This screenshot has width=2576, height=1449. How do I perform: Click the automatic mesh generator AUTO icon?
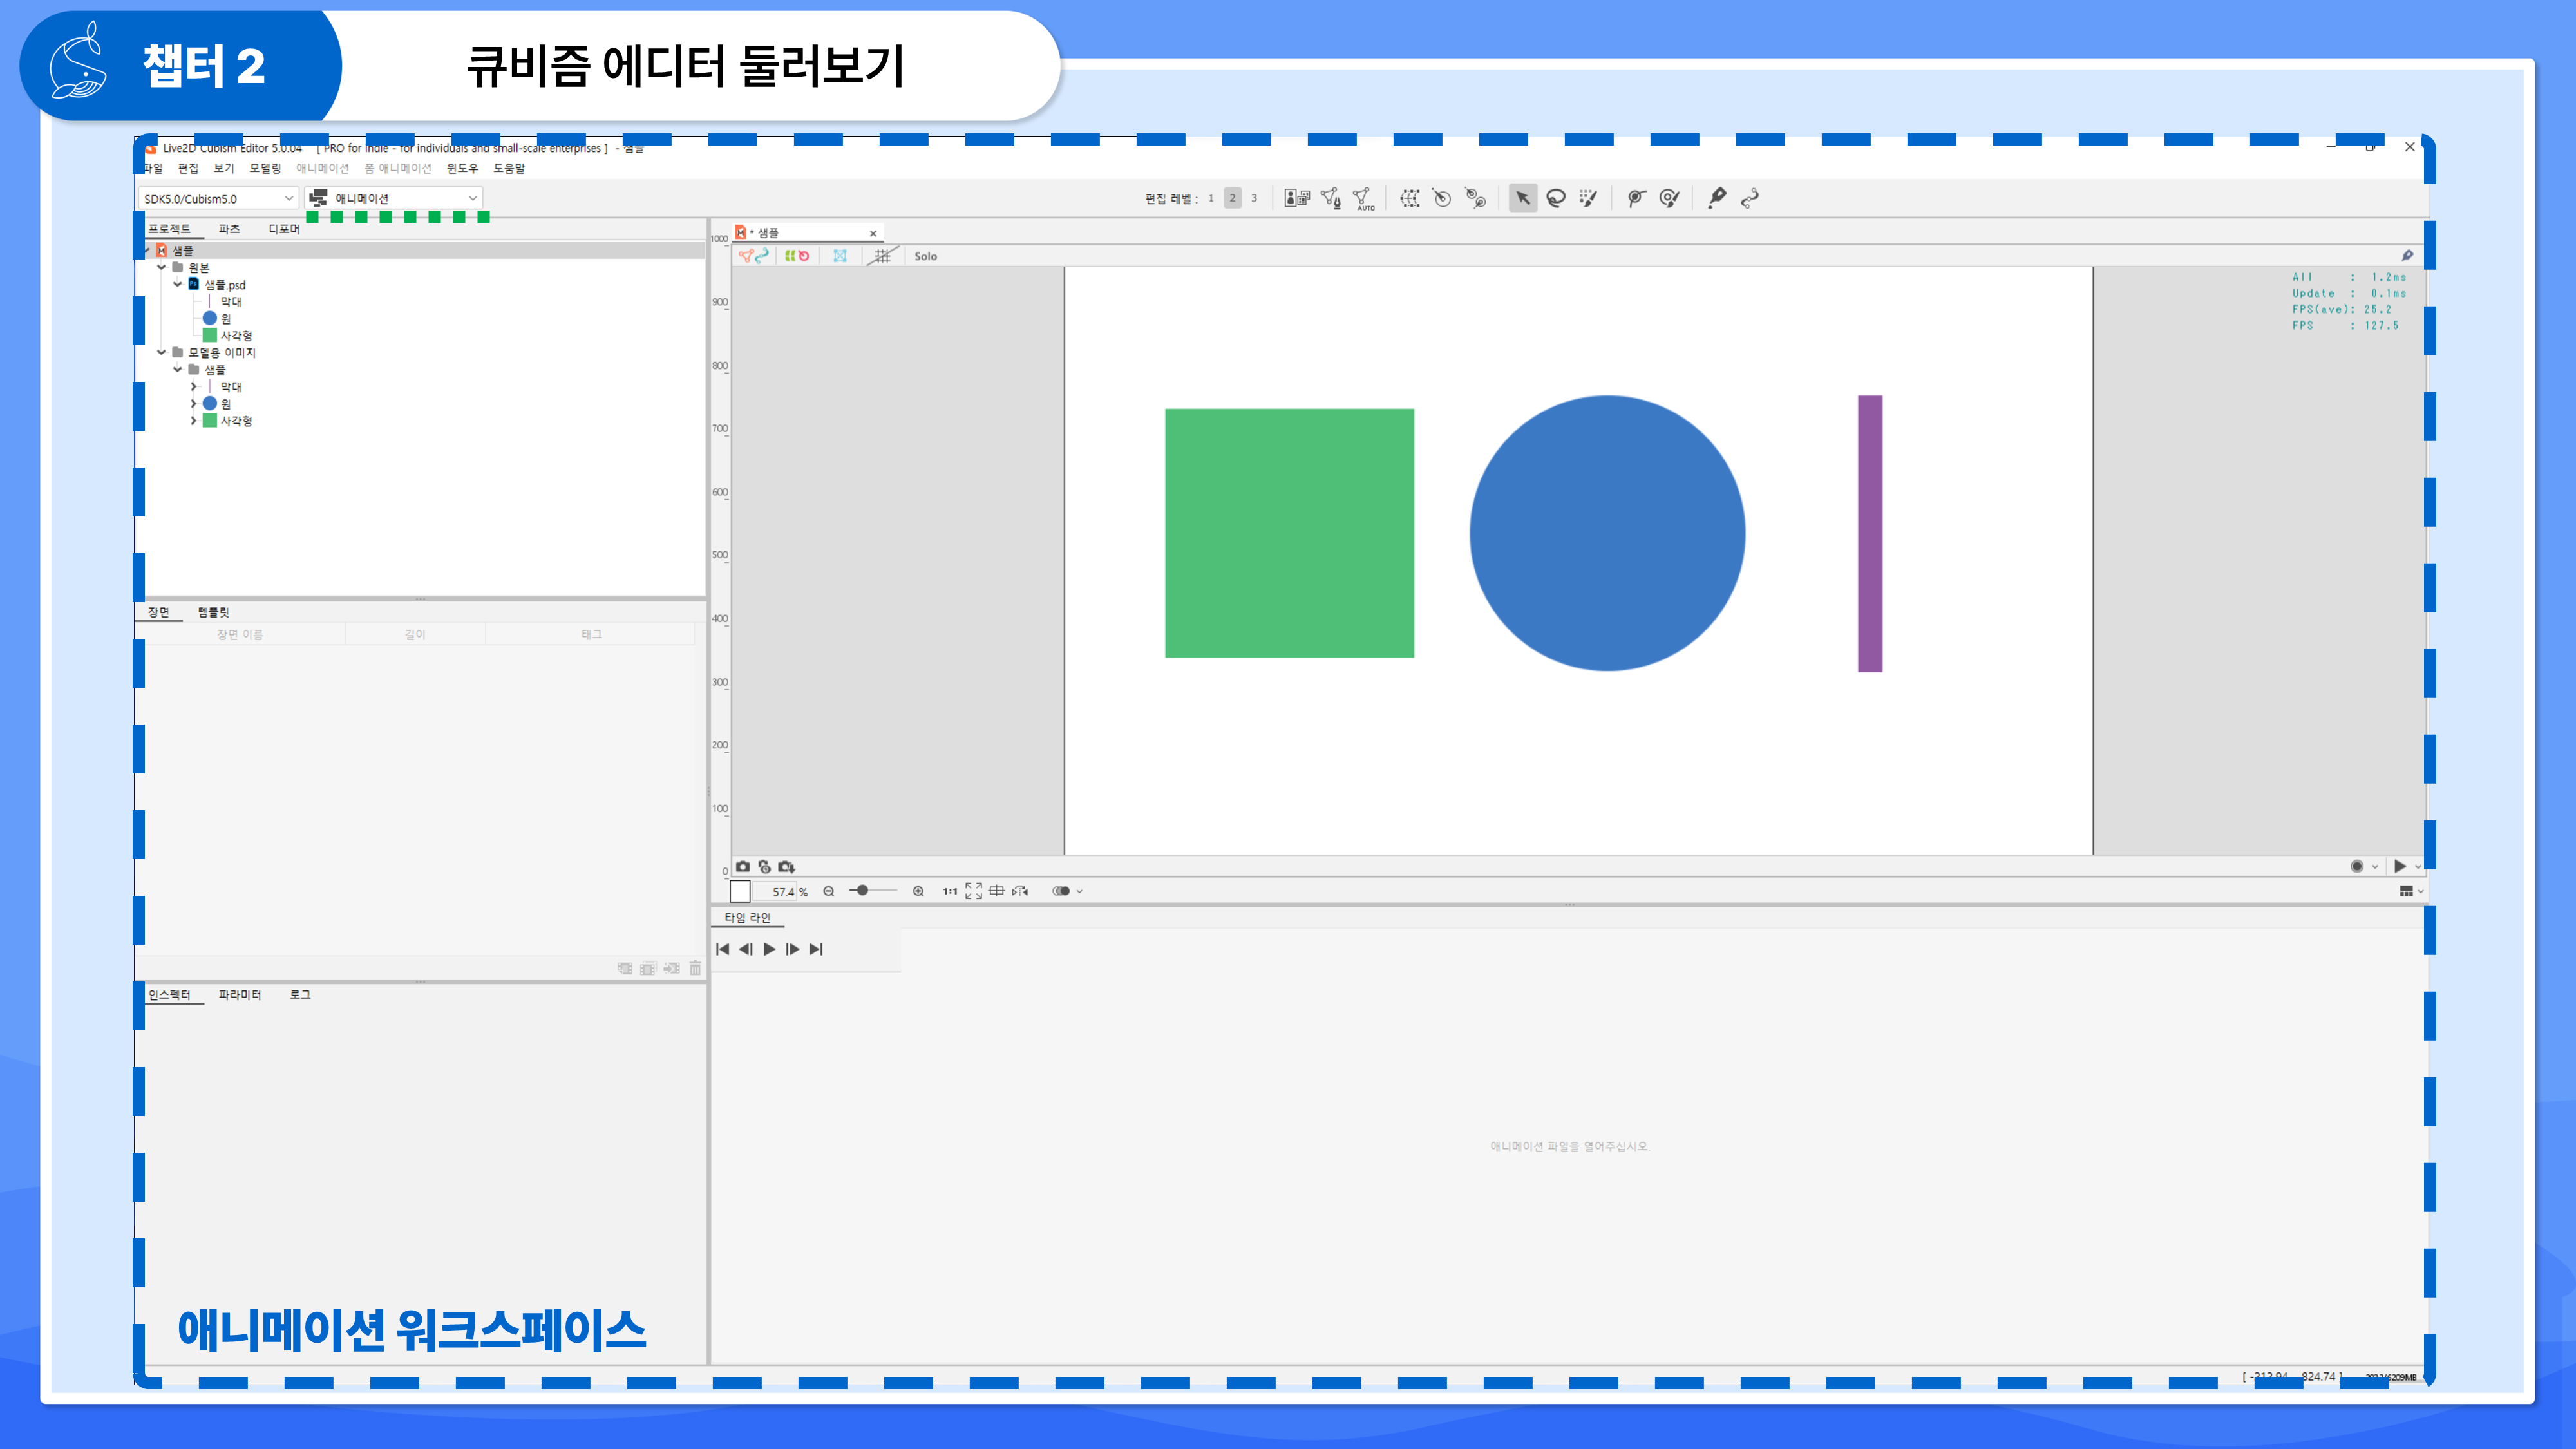tap(1363, 198)
